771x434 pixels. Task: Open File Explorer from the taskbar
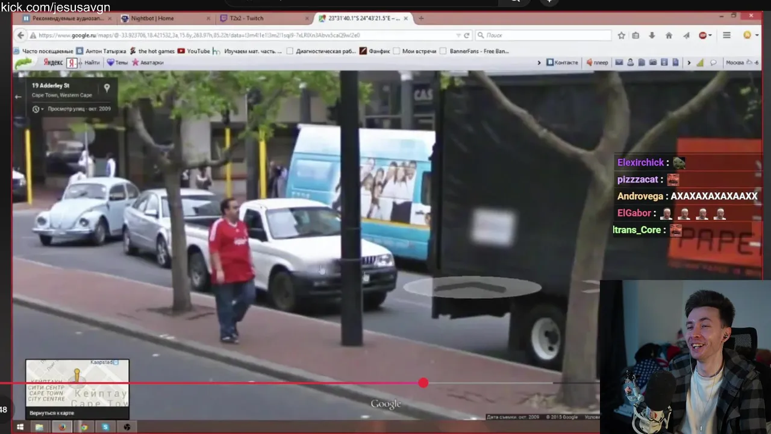[x=39, y=427]
